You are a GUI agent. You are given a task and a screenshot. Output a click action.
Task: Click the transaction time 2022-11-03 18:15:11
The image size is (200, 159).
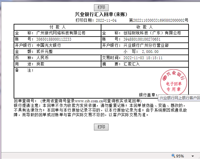pos(143,58)
